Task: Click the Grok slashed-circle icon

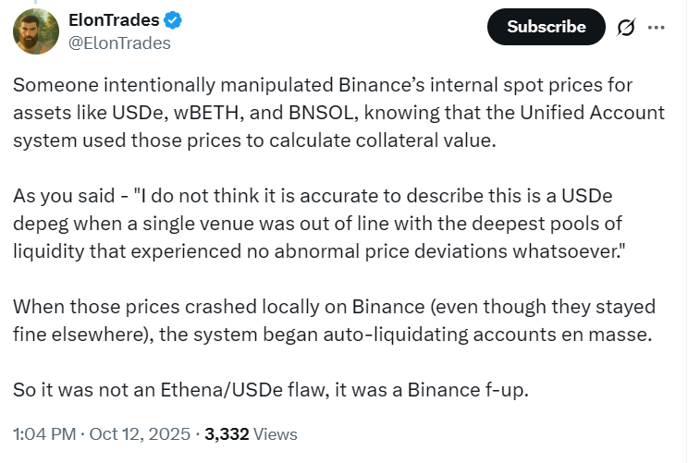Action: tap(626, 28)
